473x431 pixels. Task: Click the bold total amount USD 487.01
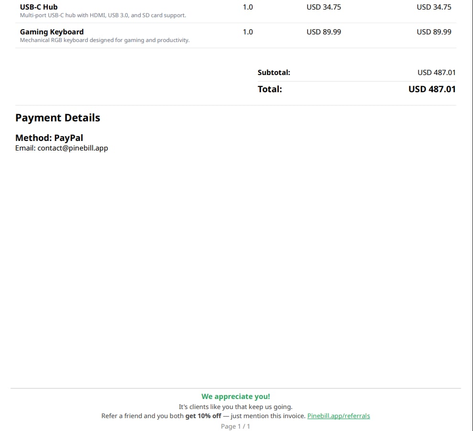point(432,89)
